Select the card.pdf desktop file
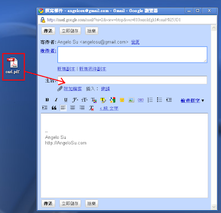 (x=13, y=66)
